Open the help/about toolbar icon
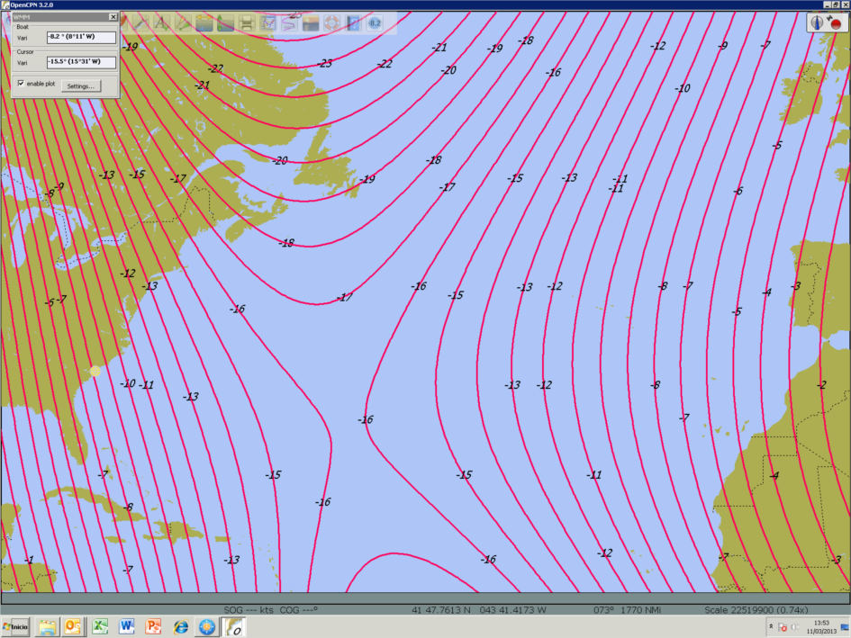 tap(353, 23)
